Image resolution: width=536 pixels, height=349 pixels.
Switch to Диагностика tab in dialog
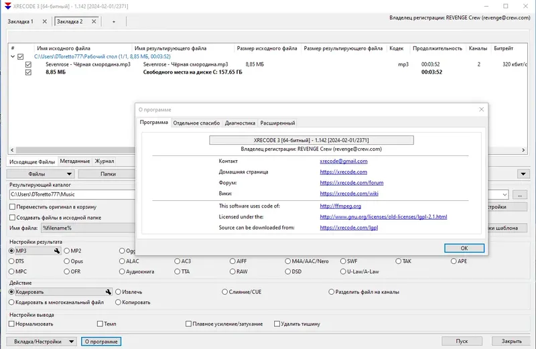tap(240, 123)
